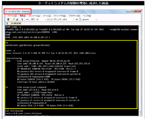Click the blue computer icon in the toolbar
146x120 pixels.
click(22, 19)
